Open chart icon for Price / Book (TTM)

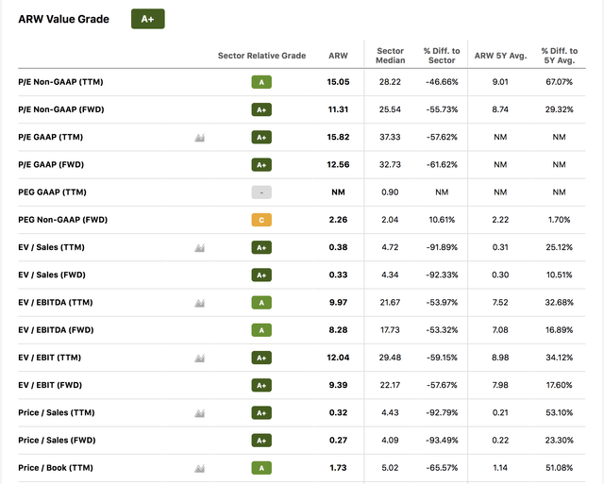[199, 468]
